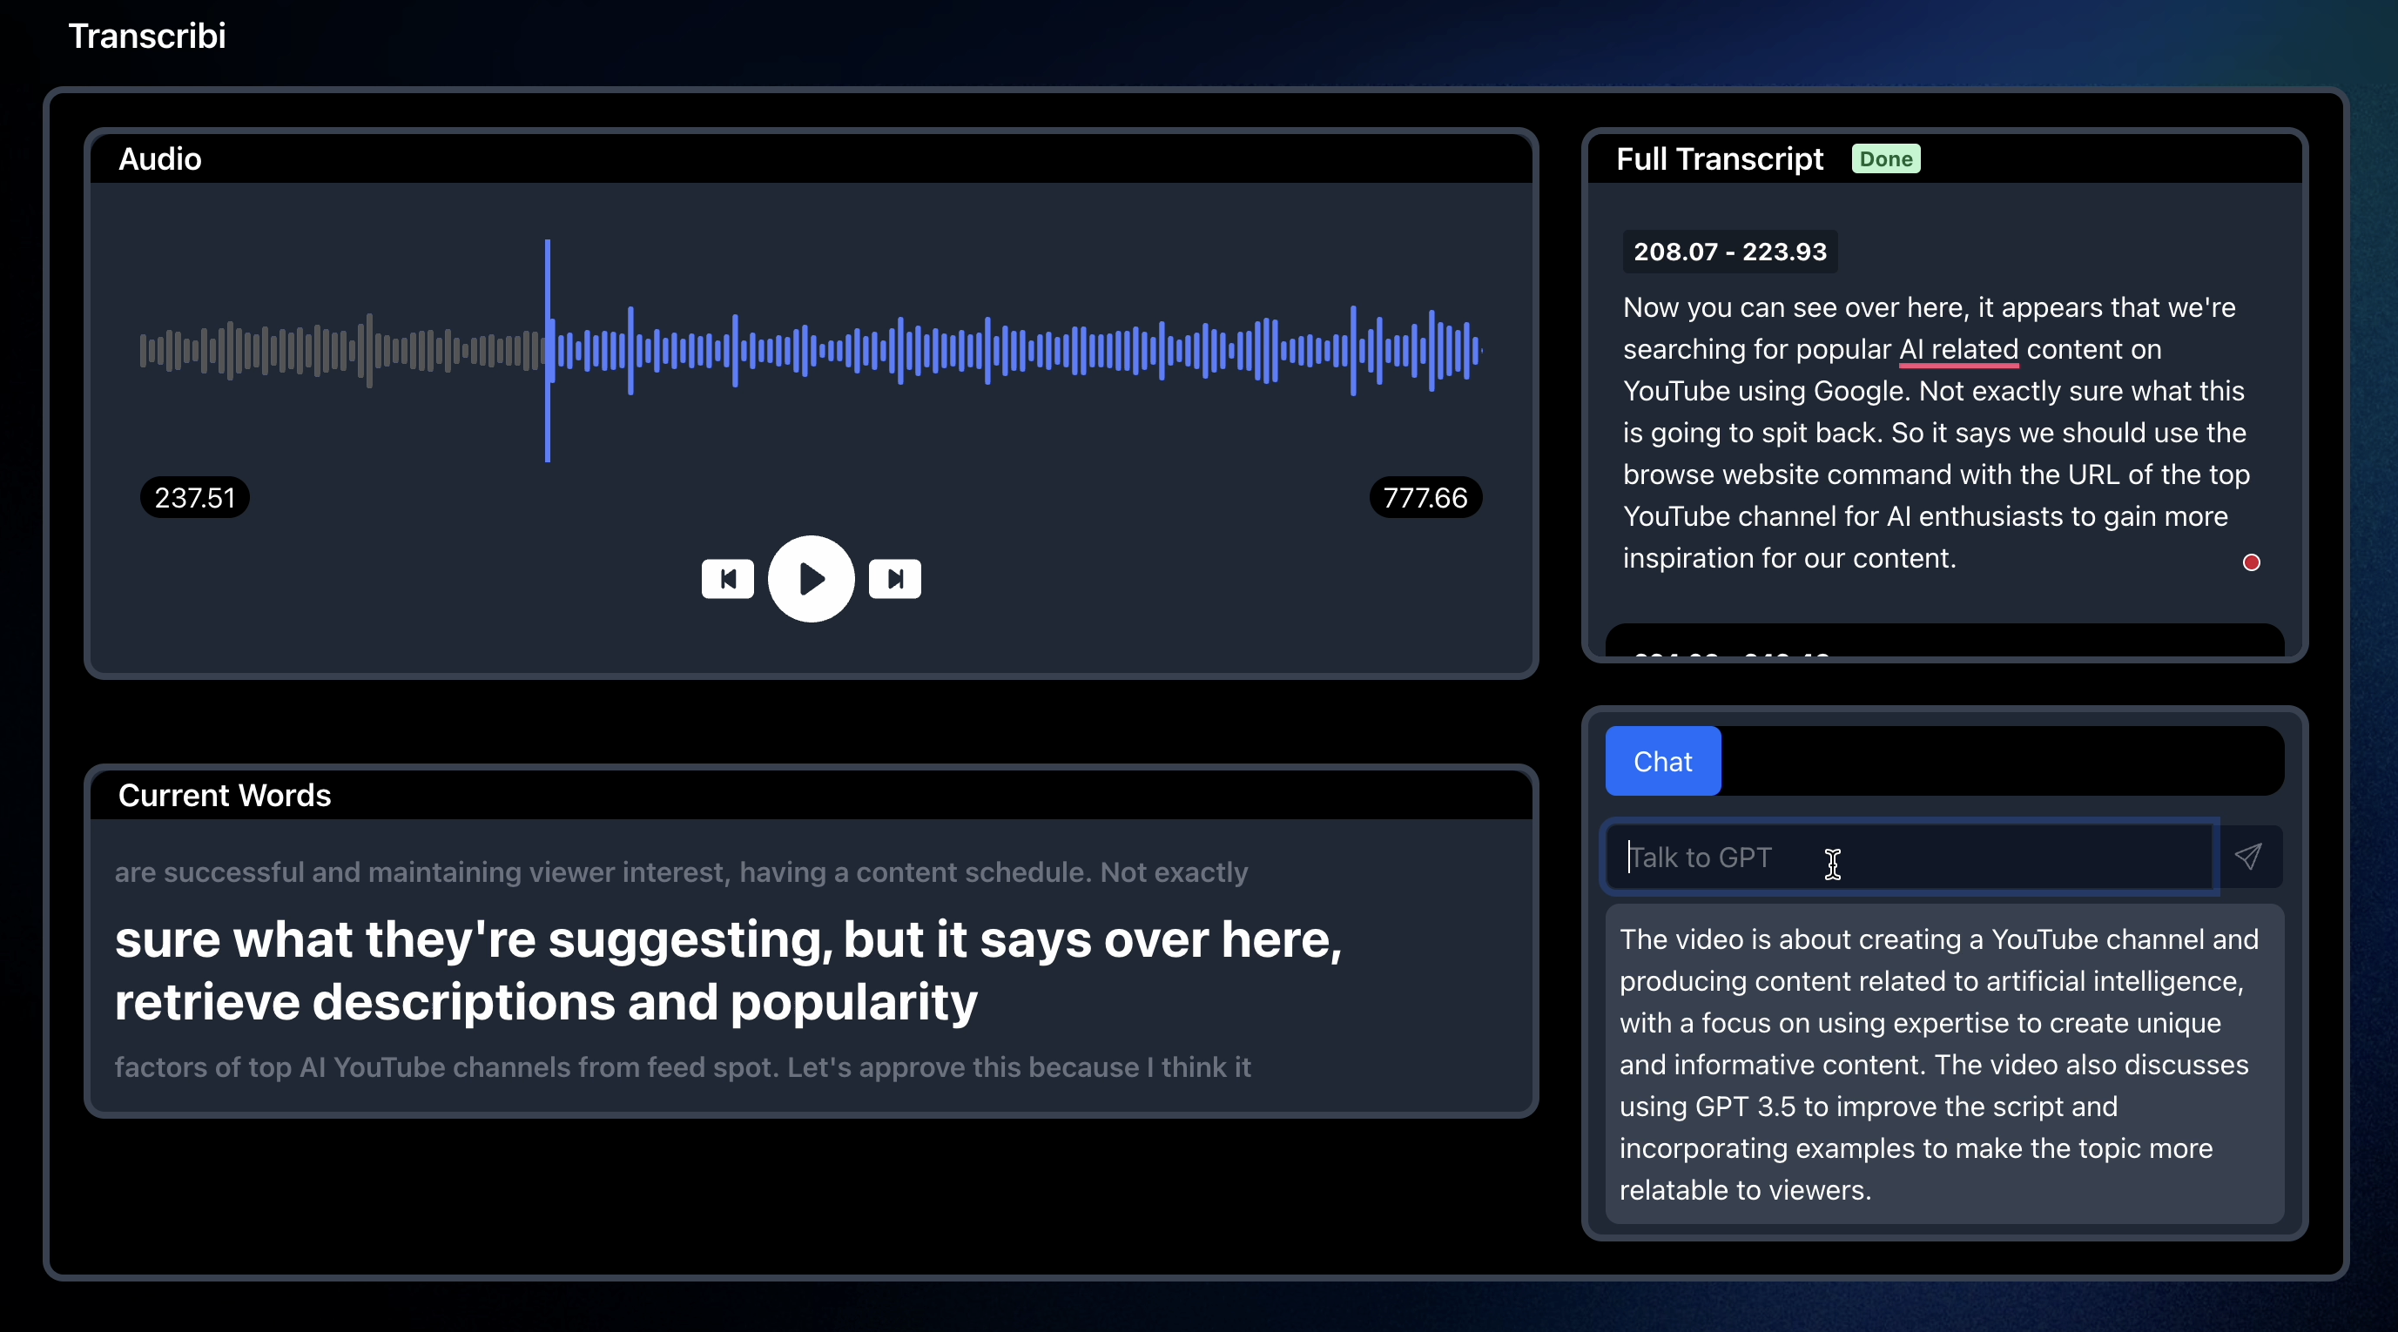Skip back with the previous track icon
This screenshot has width=2398, height=1332.
pyautogui.click(x=727, y=579)
